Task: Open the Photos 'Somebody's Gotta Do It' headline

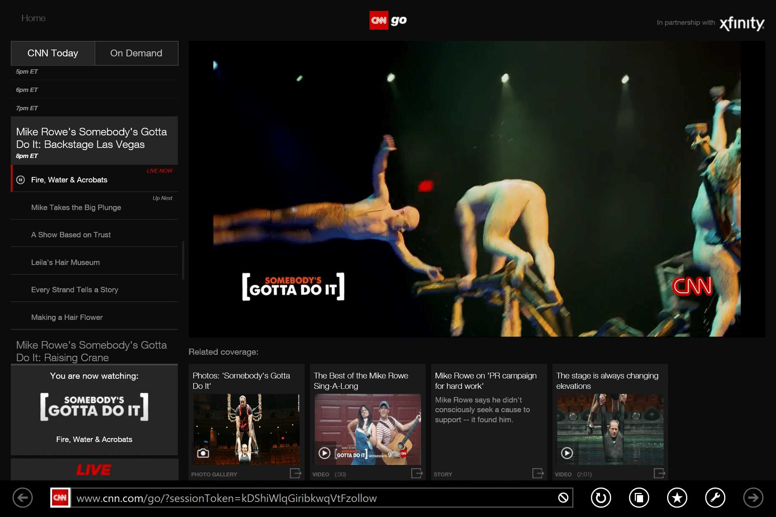Action: pos(241,381)
